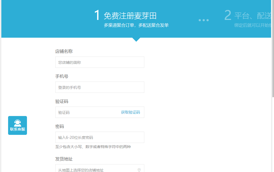Screen dimensions: 274x172
Task: Click the 至少包含大小写 password hint text
Action: pos(93,147)
